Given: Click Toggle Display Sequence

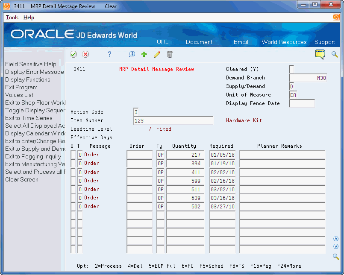Looking at the screenshot, I should 35,110.
